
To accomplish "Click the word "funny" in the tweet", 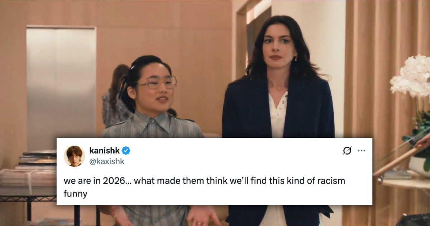I will click(x=76, y=194).
